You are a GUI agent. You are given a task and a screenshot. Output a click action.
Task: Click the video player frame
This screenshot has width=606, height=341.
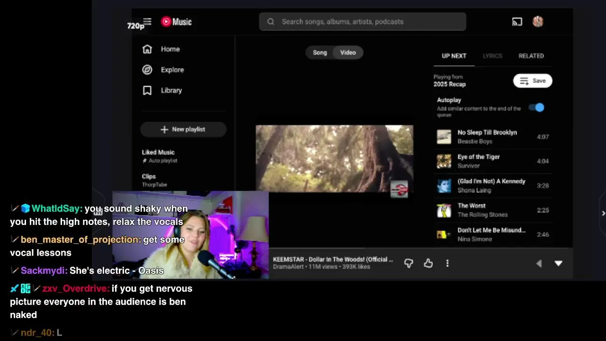click(x=334, y=159)
